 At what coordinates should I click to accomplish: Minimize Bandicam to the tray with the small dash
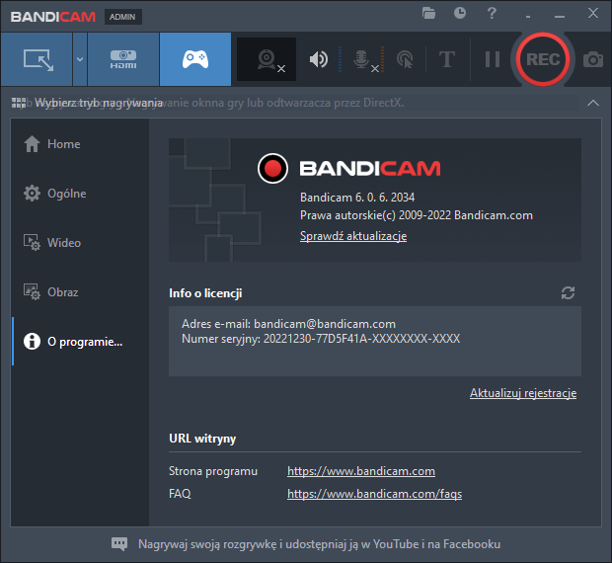528,16
